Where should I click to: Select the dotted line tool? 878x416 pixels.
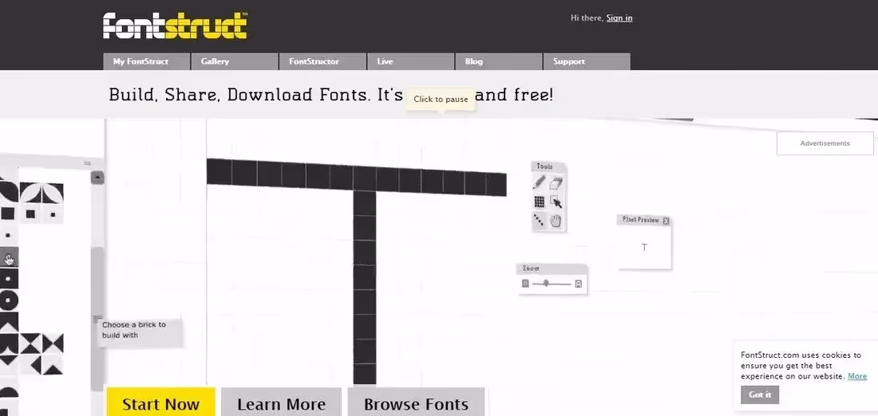pyautogui.click(x=540, y=221)
